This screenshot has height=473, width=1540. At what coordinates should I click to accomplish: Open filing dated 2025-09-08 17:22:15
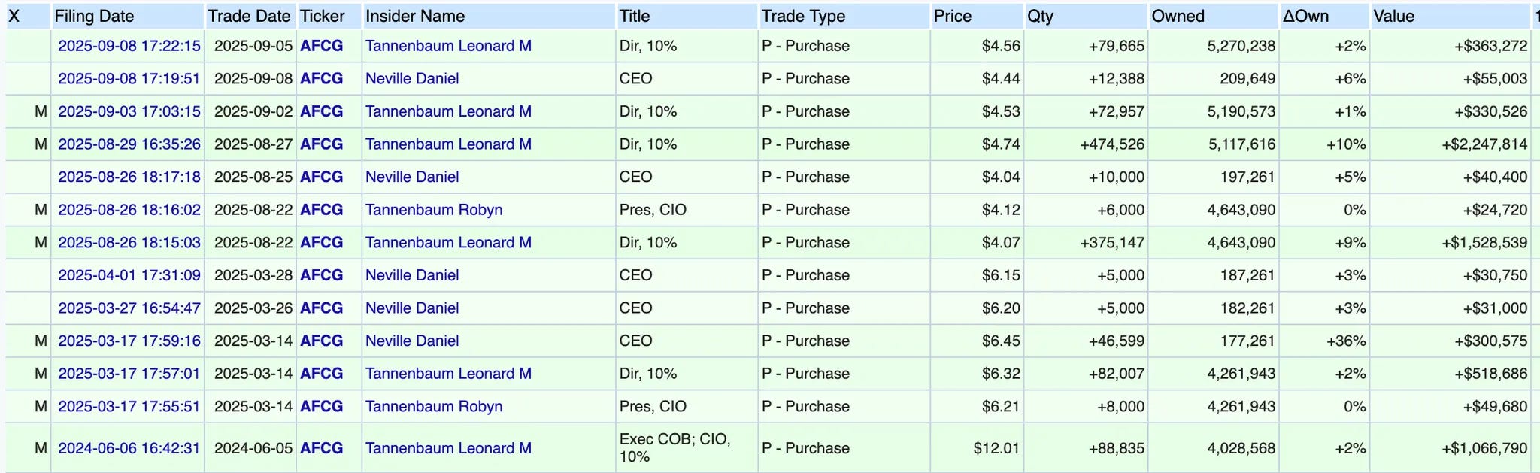pos(129,46)
